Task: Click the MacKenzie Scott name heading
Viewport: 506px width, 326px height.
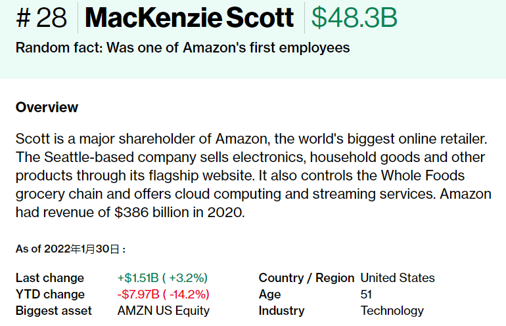Action: coord(189,18)
